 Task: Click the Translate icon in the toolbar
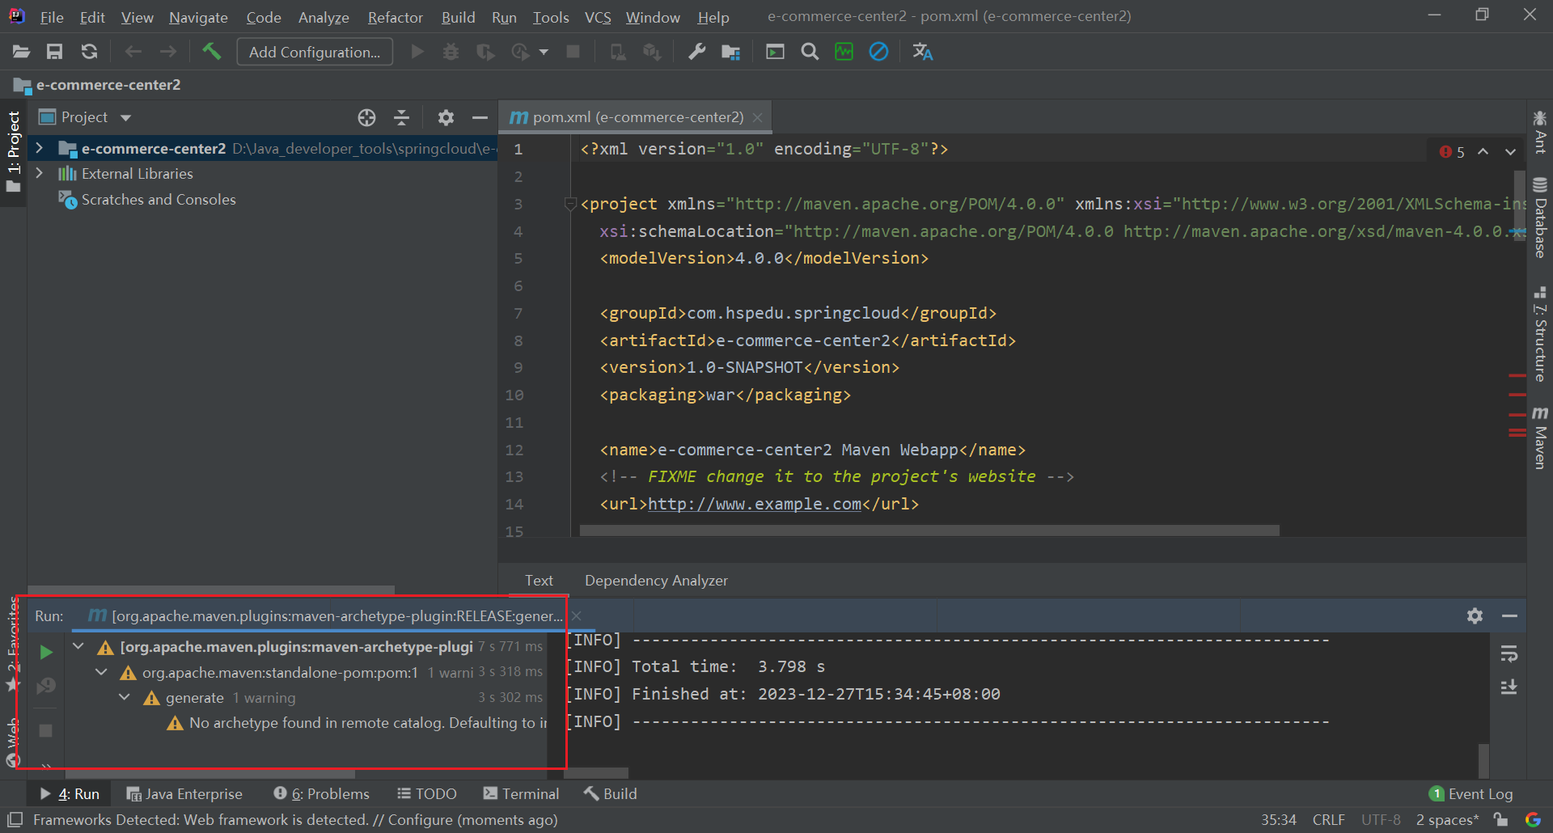point(922,52)
